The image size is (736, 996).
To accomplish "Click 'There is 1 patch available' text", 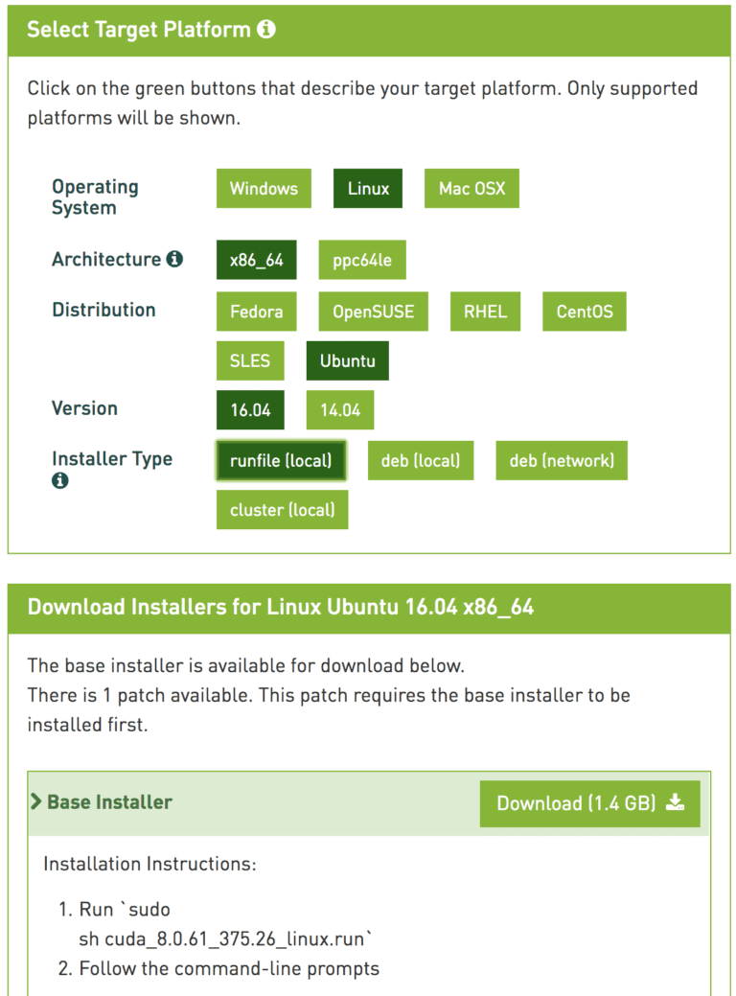I will pos(140,696).
